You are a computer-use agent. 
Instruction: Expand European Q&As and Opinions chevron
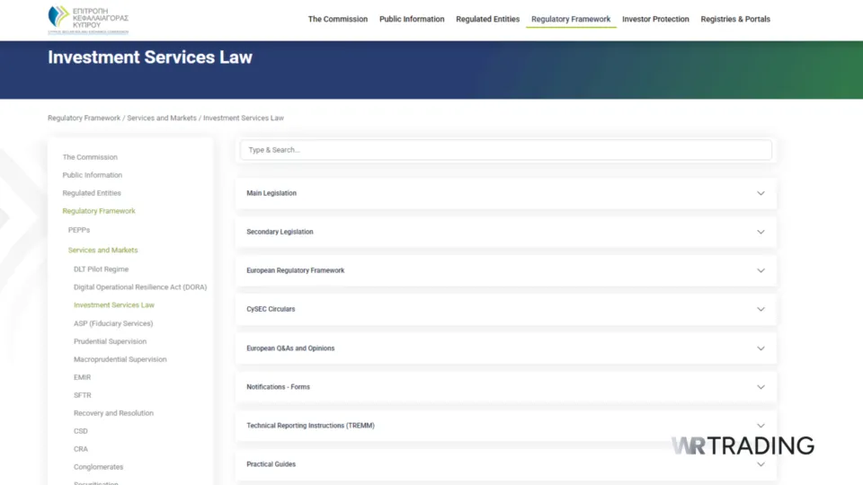click(x=761, y=348)
